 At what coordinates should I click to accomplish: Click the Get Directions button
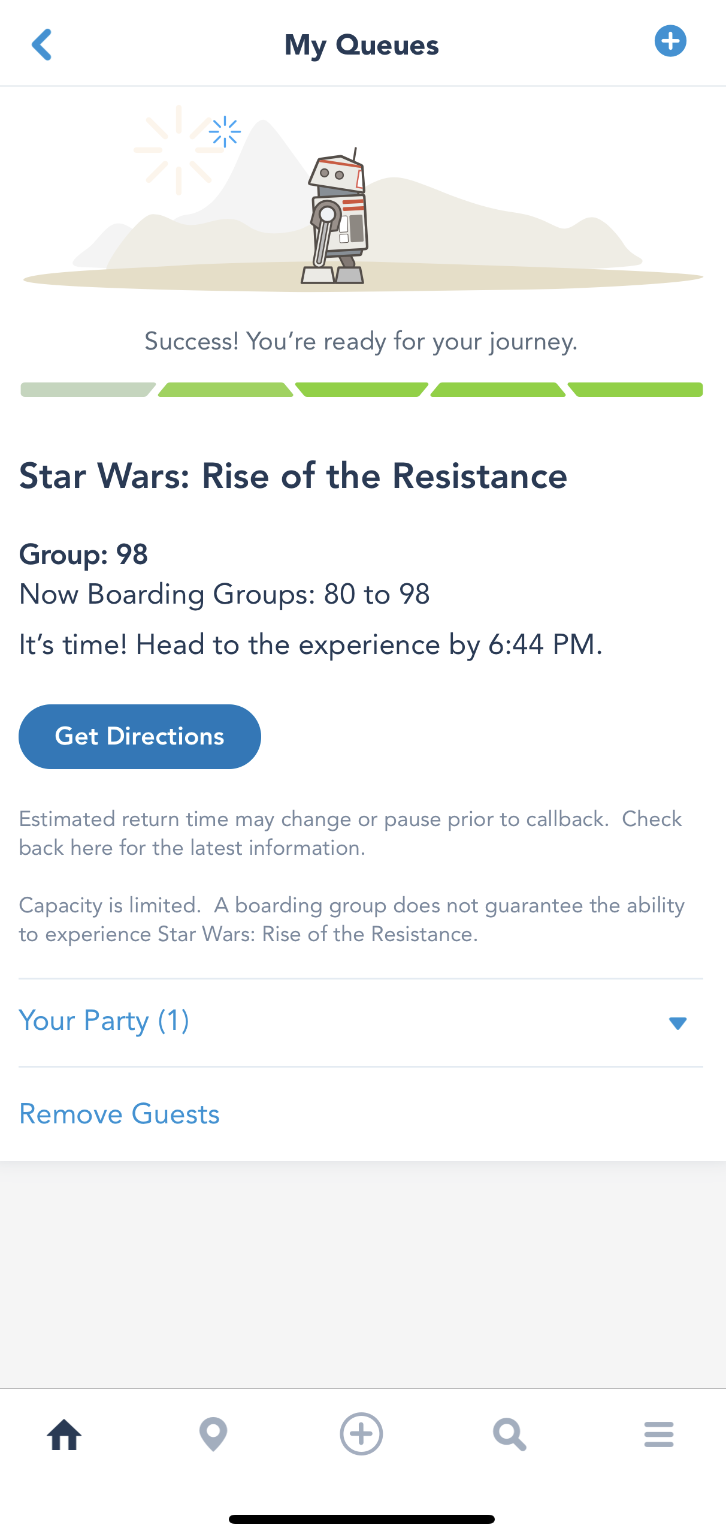140,736
